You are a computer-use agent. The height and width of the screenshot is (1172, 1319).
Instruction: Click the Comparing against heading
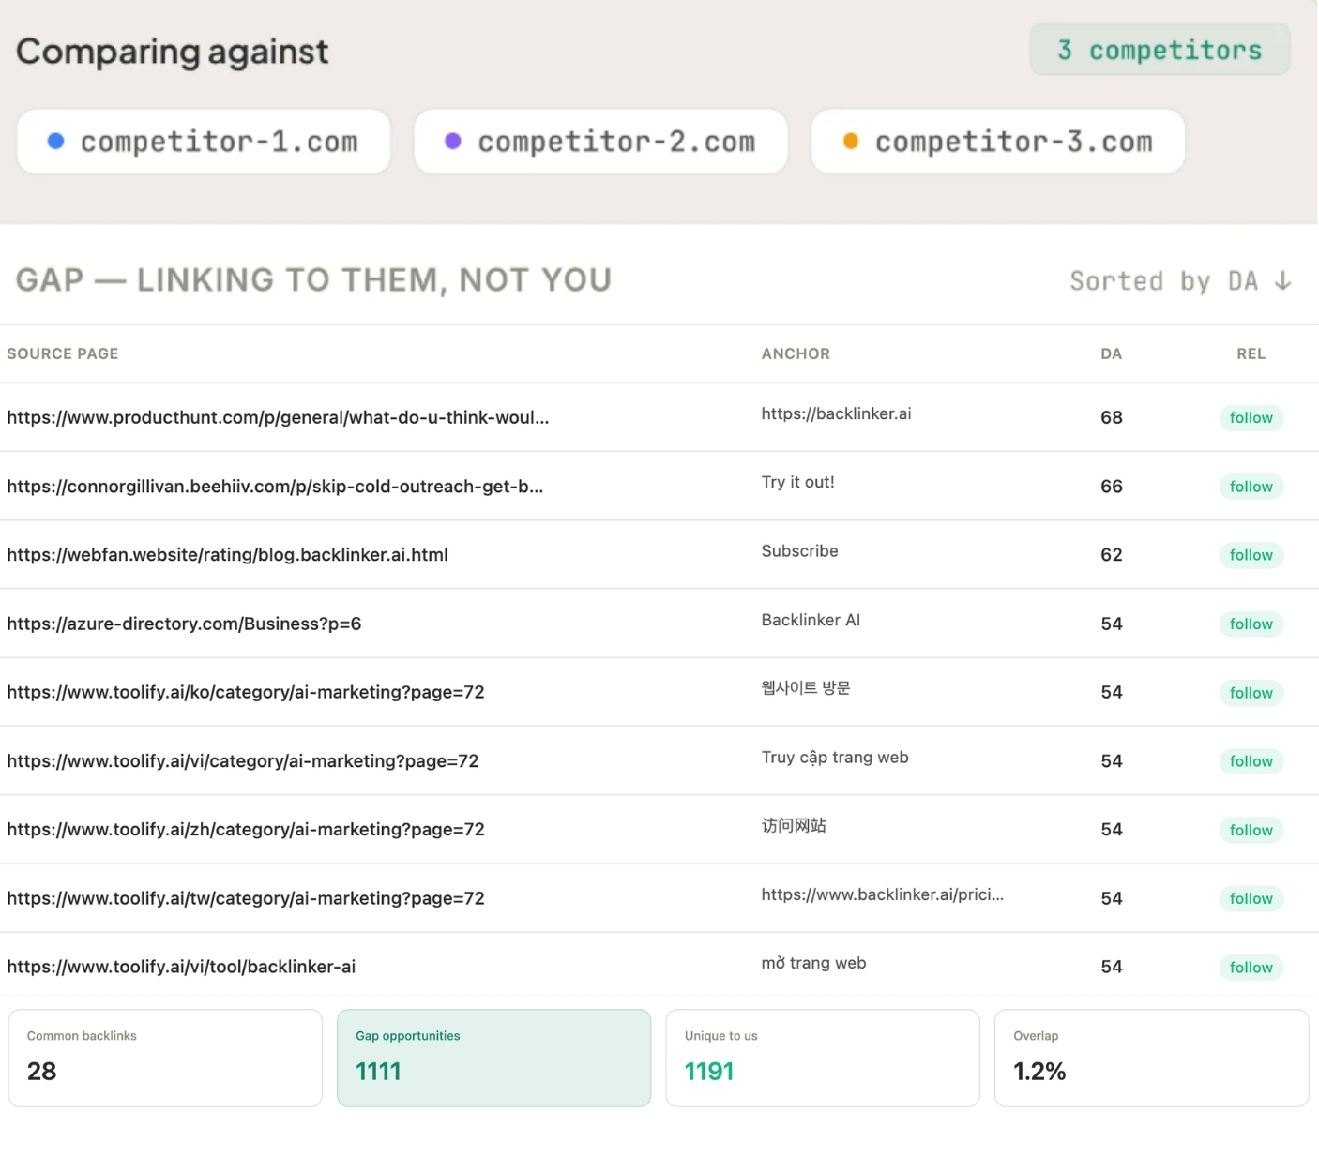click(173, 52)
